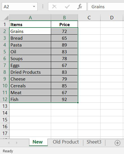Click the next sheet navigation arrow

[x=17, y=143]
